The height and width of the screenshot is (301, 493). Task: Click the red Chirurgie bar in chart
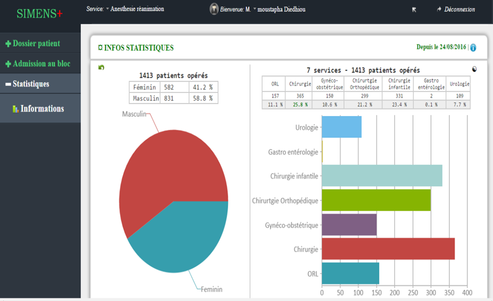pos(387,249)
